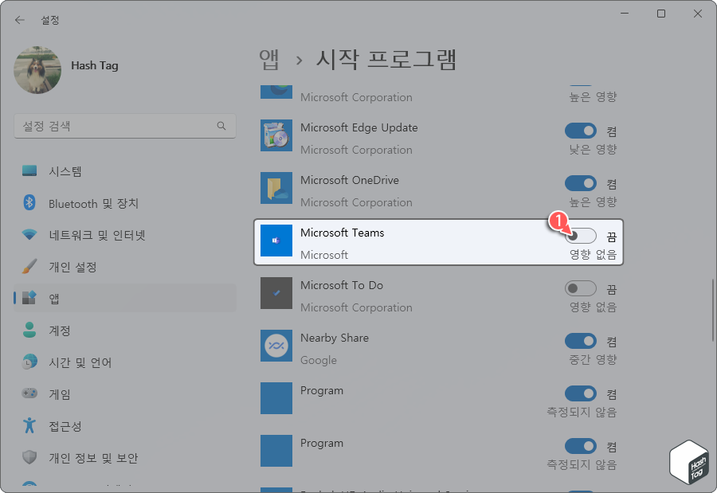Select 개인 설정 in the sidebar
717x493 pixels.
coord(68,267)
